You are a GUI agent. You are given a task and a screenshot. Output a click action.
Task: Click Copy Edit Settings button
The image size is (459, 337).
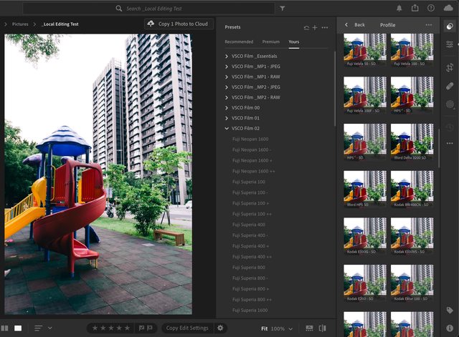pos(187,328)
